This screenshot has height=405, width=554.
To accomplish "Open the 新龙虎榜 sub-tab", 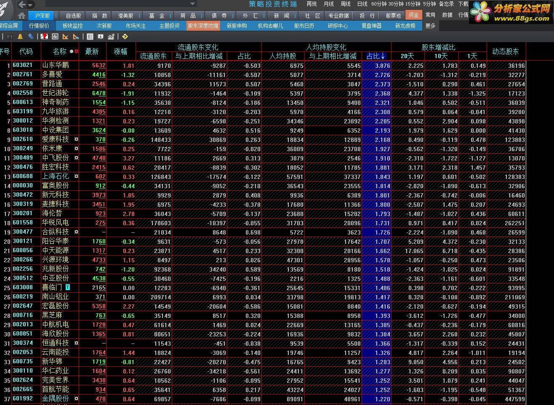I will point(405,26).
